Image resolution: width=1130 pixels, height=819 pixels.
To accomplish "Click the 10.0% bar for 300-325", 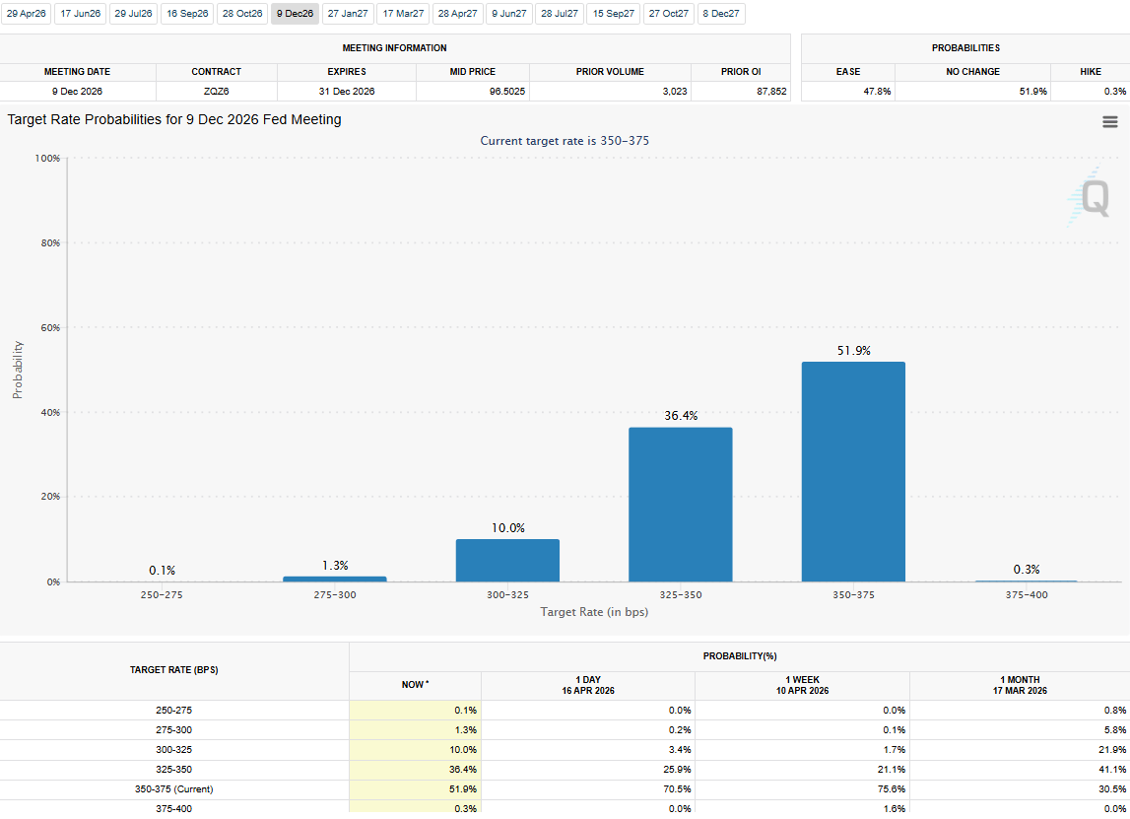I will [x=507, y=561].
